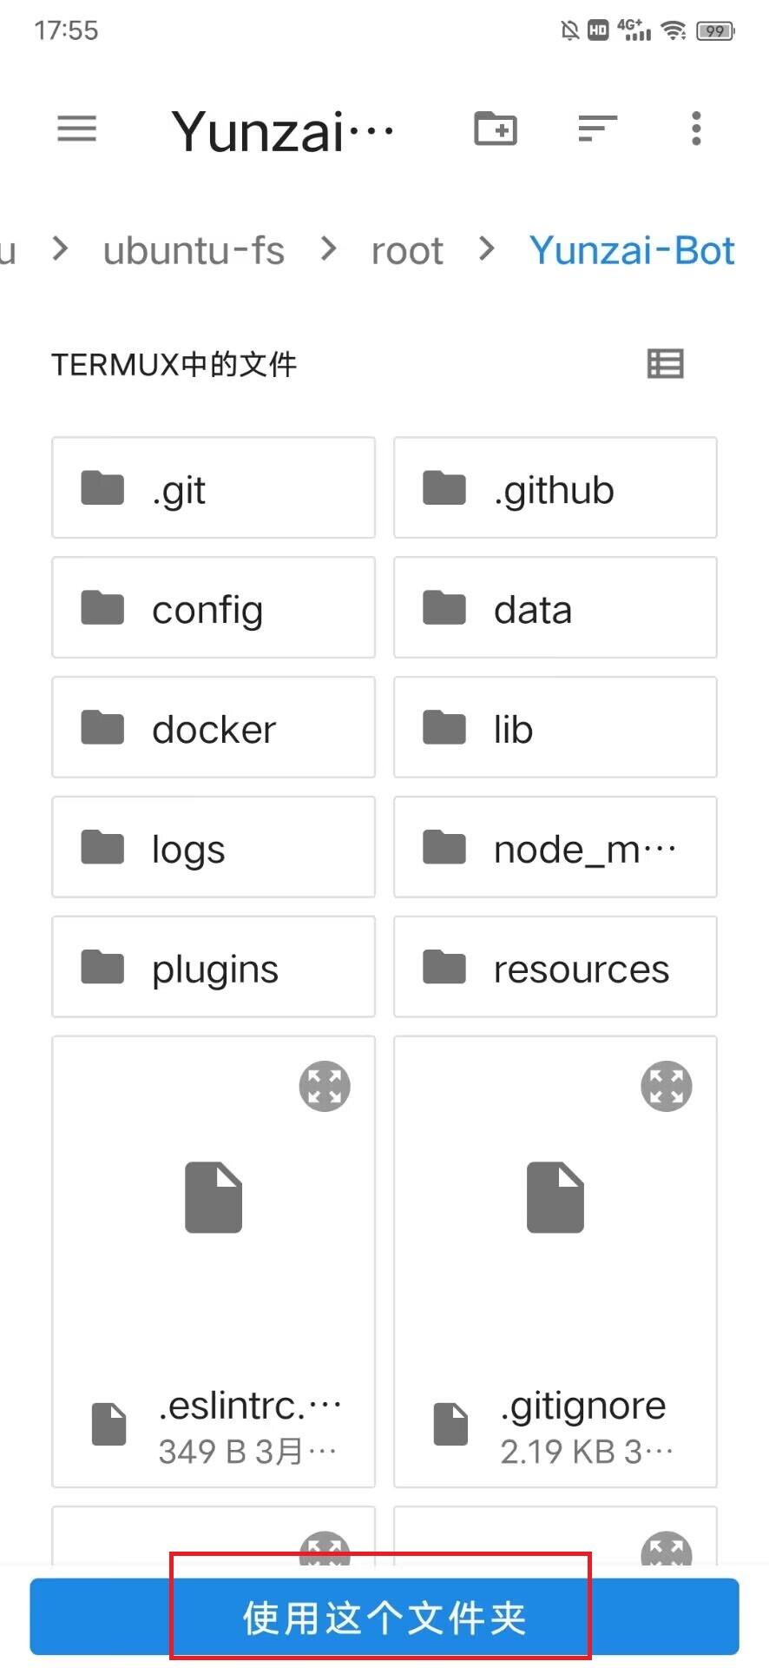Select the Yunzai-Bot breadcrumb
This screenshot has height=1668, width=769.
click(x=632, y=251)
